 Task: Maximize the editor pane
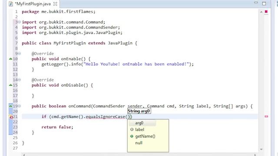264,3
